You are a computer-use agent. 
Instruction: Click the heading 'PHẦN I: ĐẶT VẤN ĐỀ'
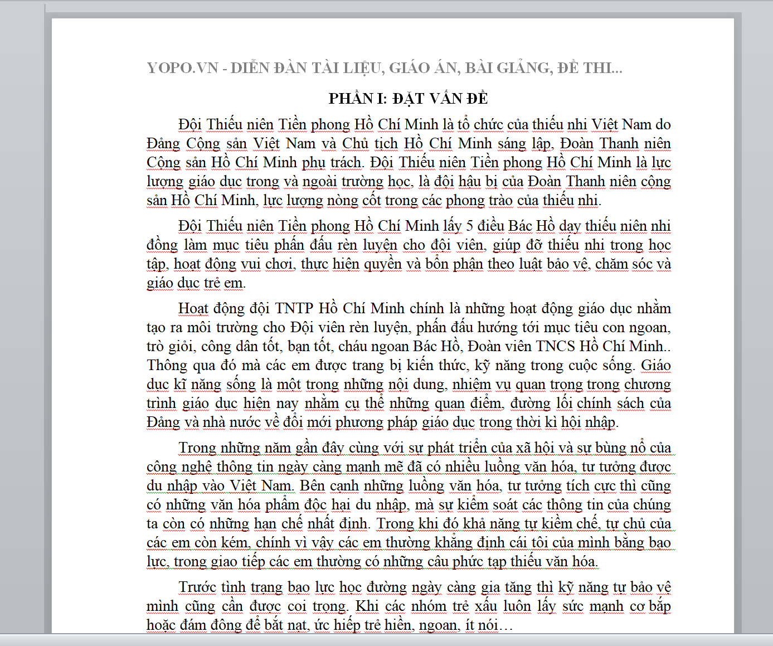408,99
